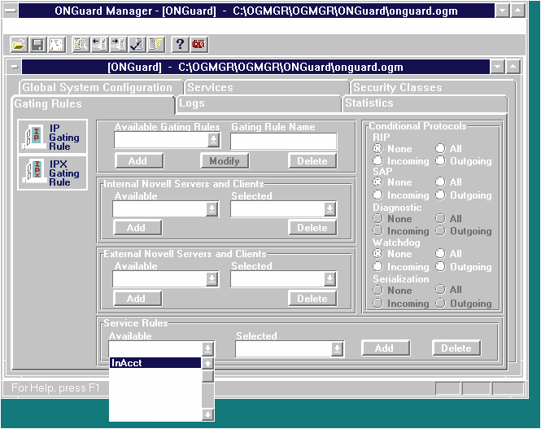
Task: Click Delete in Internal Novell Servers group
Action: pyautogui.click(x=312, y=228)
